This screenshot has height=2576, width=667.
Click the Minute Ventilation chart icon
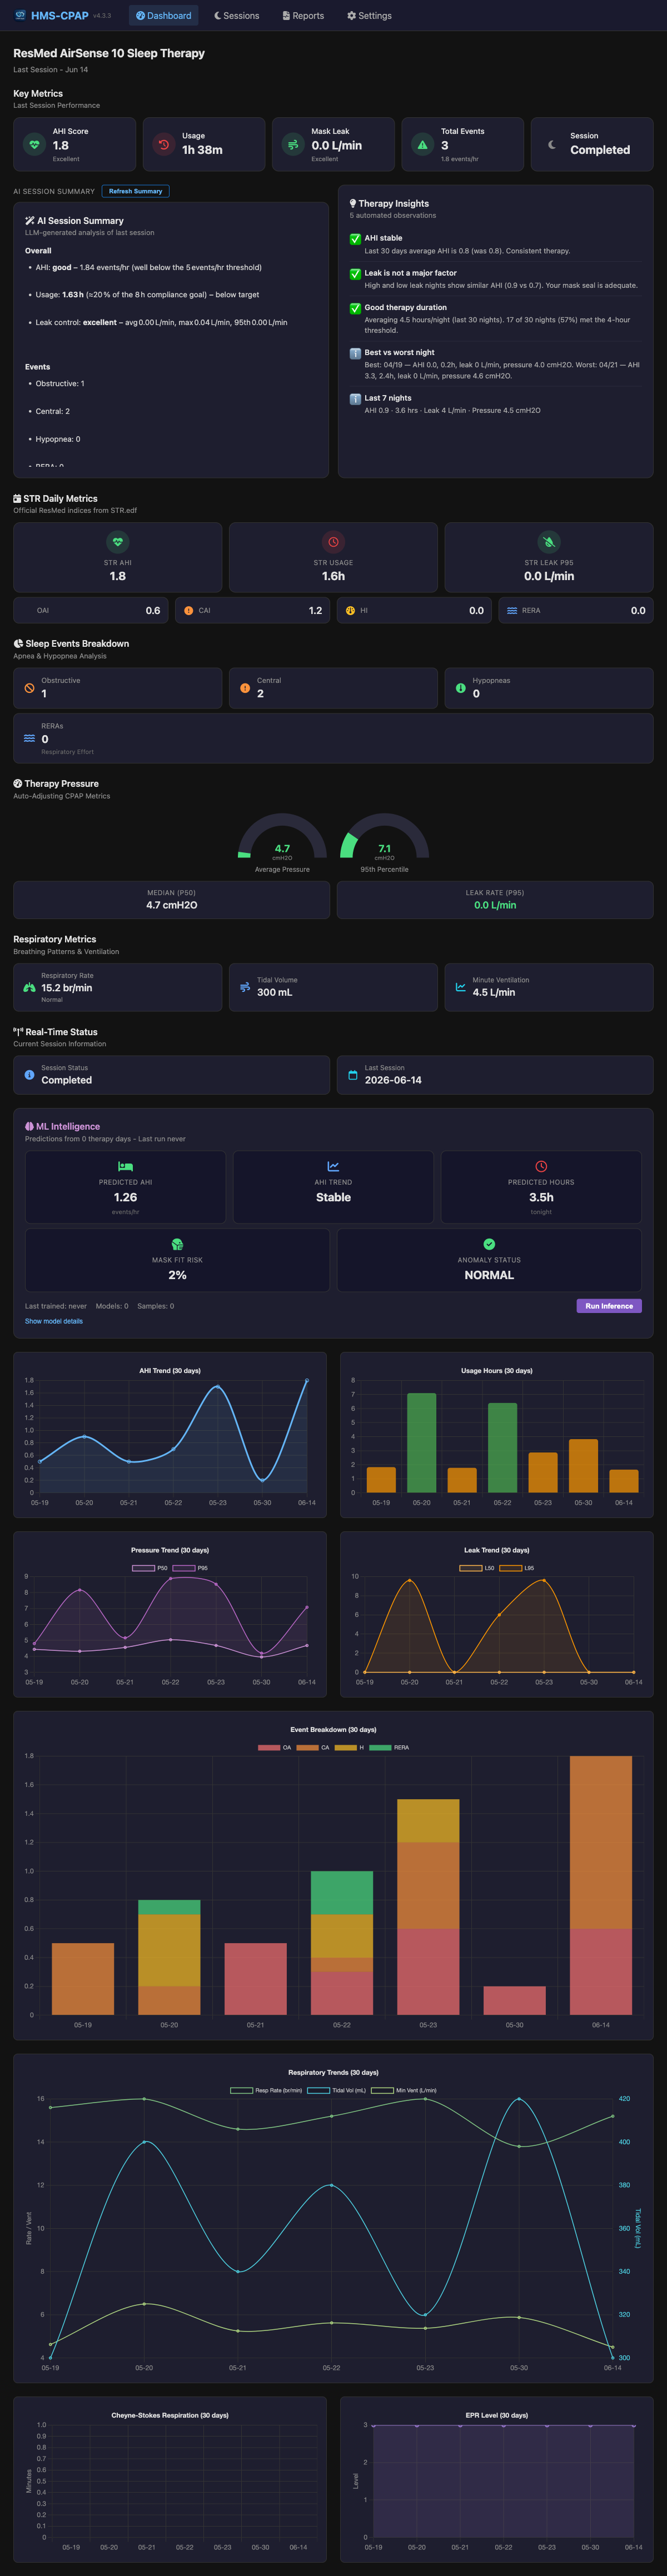[460, 987]
